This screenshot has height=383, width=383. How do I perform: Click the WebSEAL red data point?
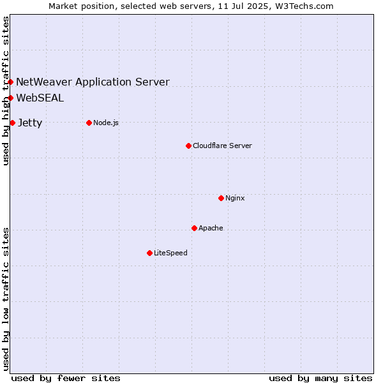pyautogui.click(x=10, y=98)
